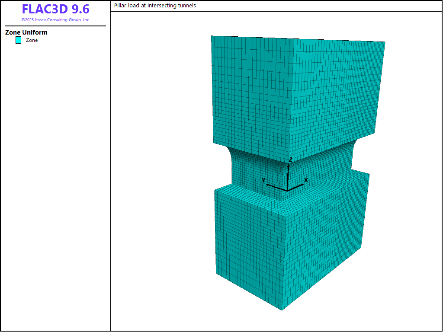This screenshot has height=332, width=443.
Task: Click the Itasca Consulting Group copyright text
Action: 55,20
